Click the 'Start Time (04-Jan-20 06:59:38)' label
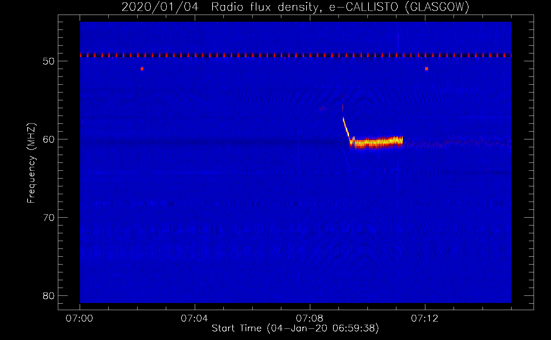551x340 pixels. (x=295, y=328)
